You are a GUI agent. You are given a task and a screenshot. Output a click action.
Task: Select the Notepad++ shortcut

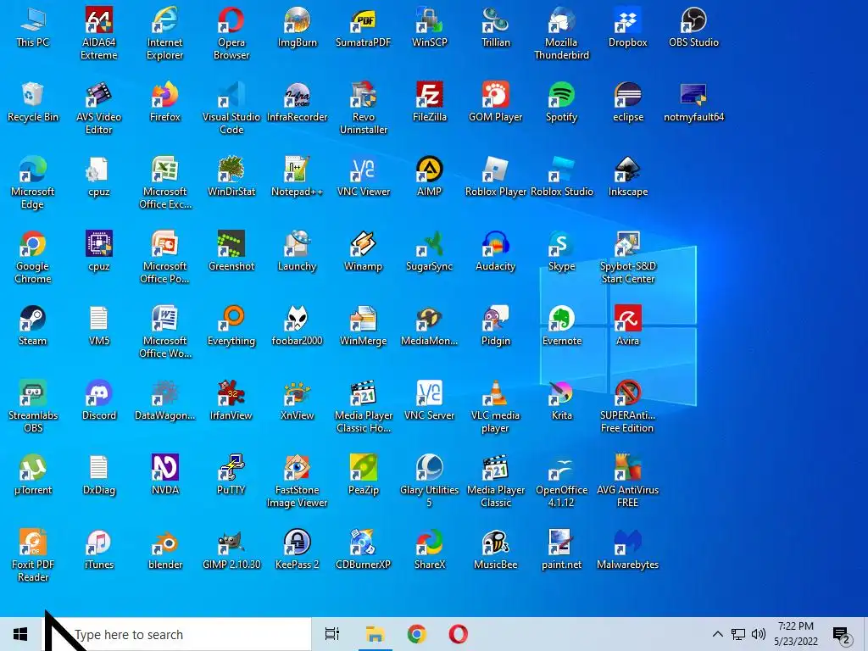pos(298,177)
